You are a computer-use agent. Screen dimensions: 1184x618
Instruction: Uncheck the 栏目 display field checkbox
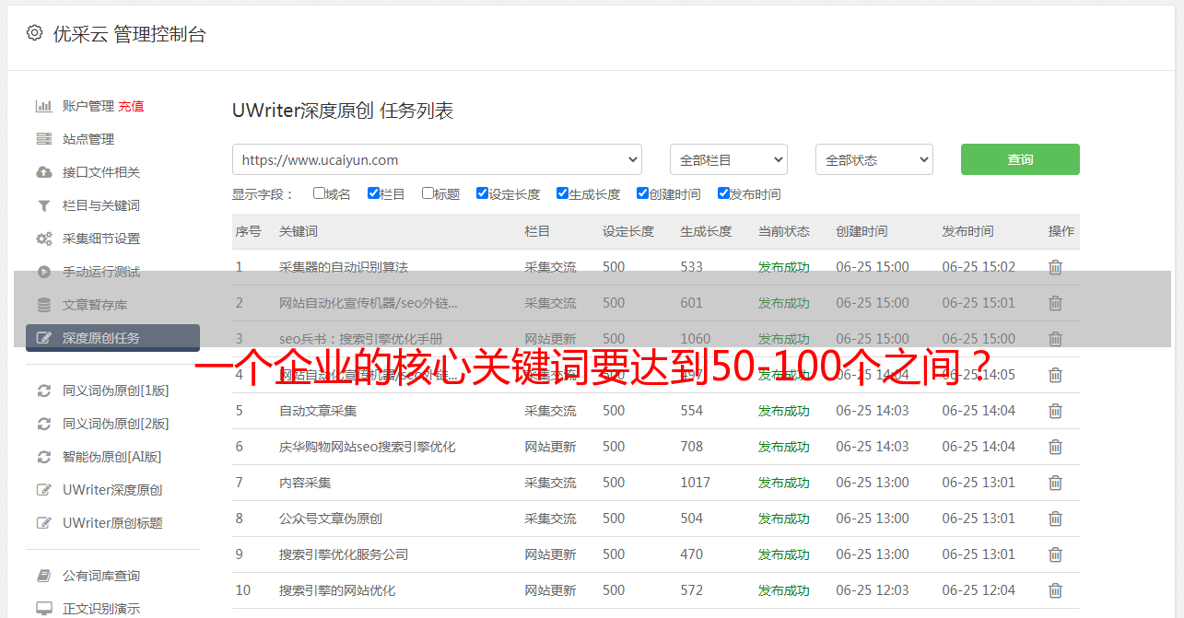click(x=373, y=193)
